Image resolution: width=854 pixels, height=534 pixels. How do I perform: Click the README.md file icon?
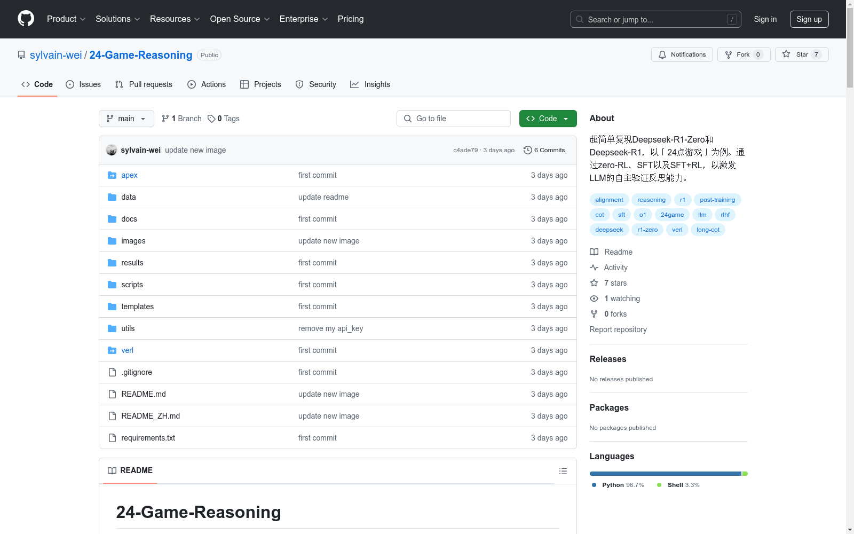(x=112, y=394)
